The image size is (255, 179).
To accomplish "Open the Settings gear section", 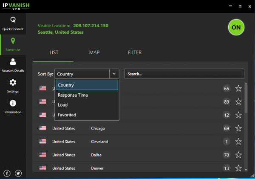I will pos(13,86).
